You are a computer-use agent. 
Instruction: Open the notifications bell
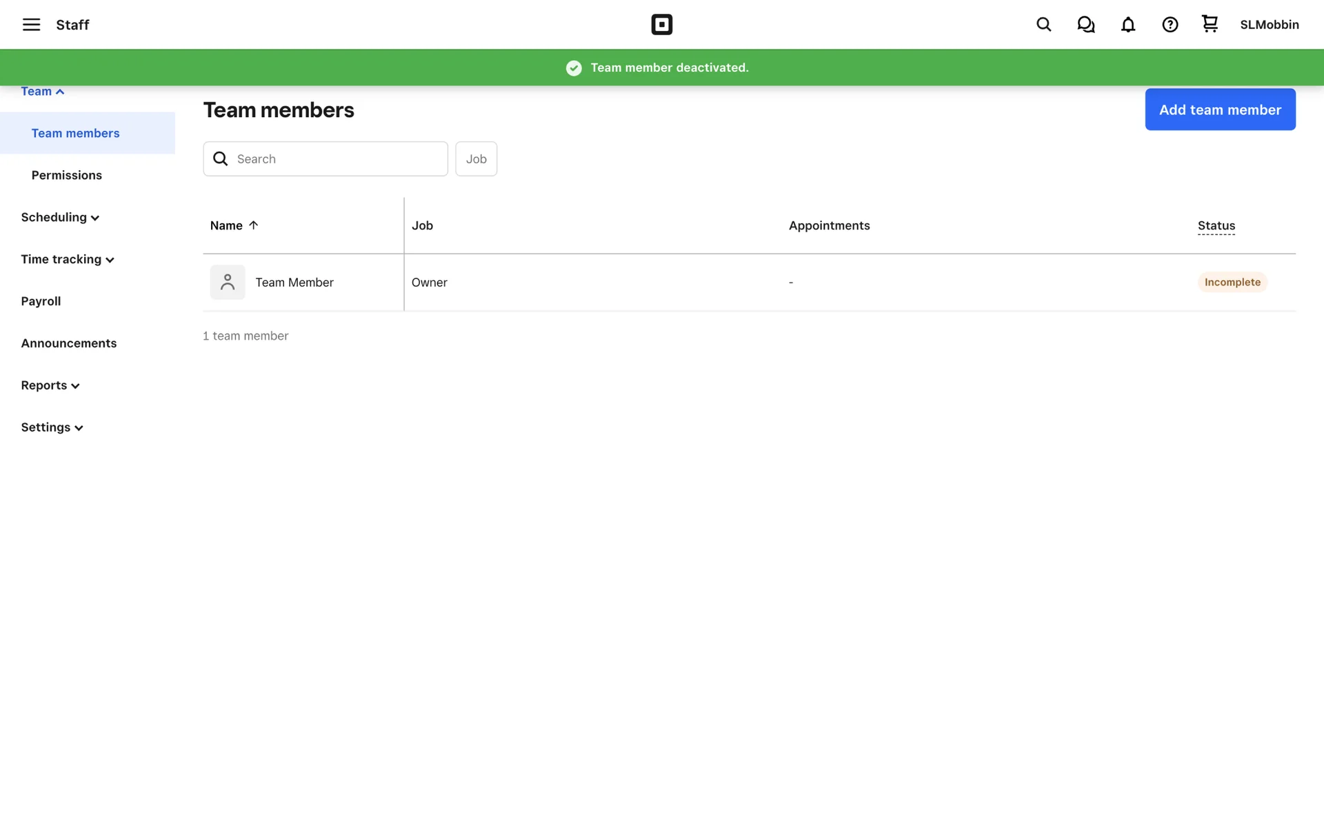(1127, 25)
